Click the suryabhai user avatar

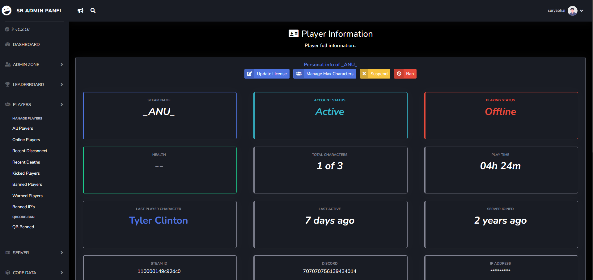[x=572, y=11]
